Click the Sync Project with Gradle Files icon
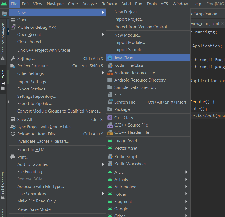 pos(13,127)
